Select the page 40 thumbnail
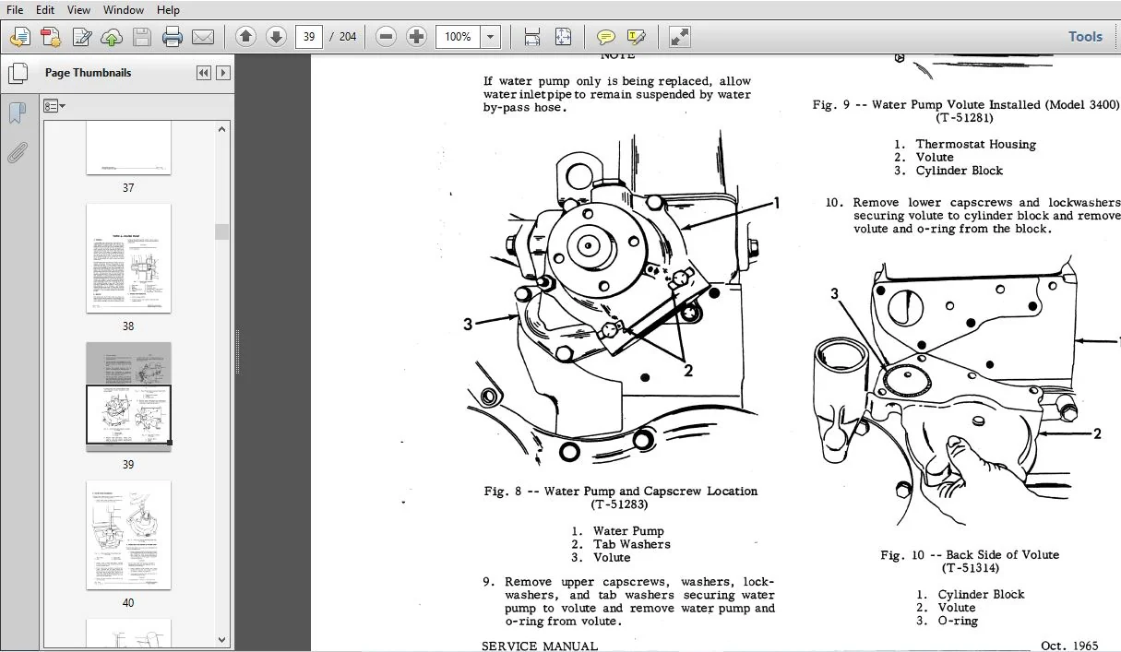 coord(128,535)
